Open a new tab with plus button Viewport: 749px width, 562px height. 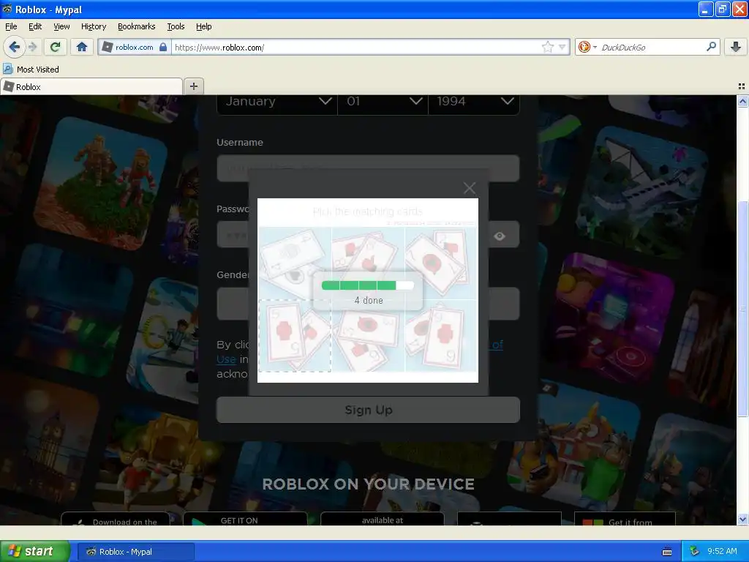(x=193, y=86)
